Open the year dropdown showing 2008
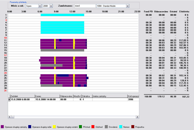Screen dimensions: 194x130 click(x=51, y=6)
